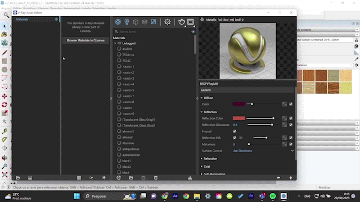The image size is (360, 202).
Task: Click the Add Asset icon below list
Action: click(119, 178)
